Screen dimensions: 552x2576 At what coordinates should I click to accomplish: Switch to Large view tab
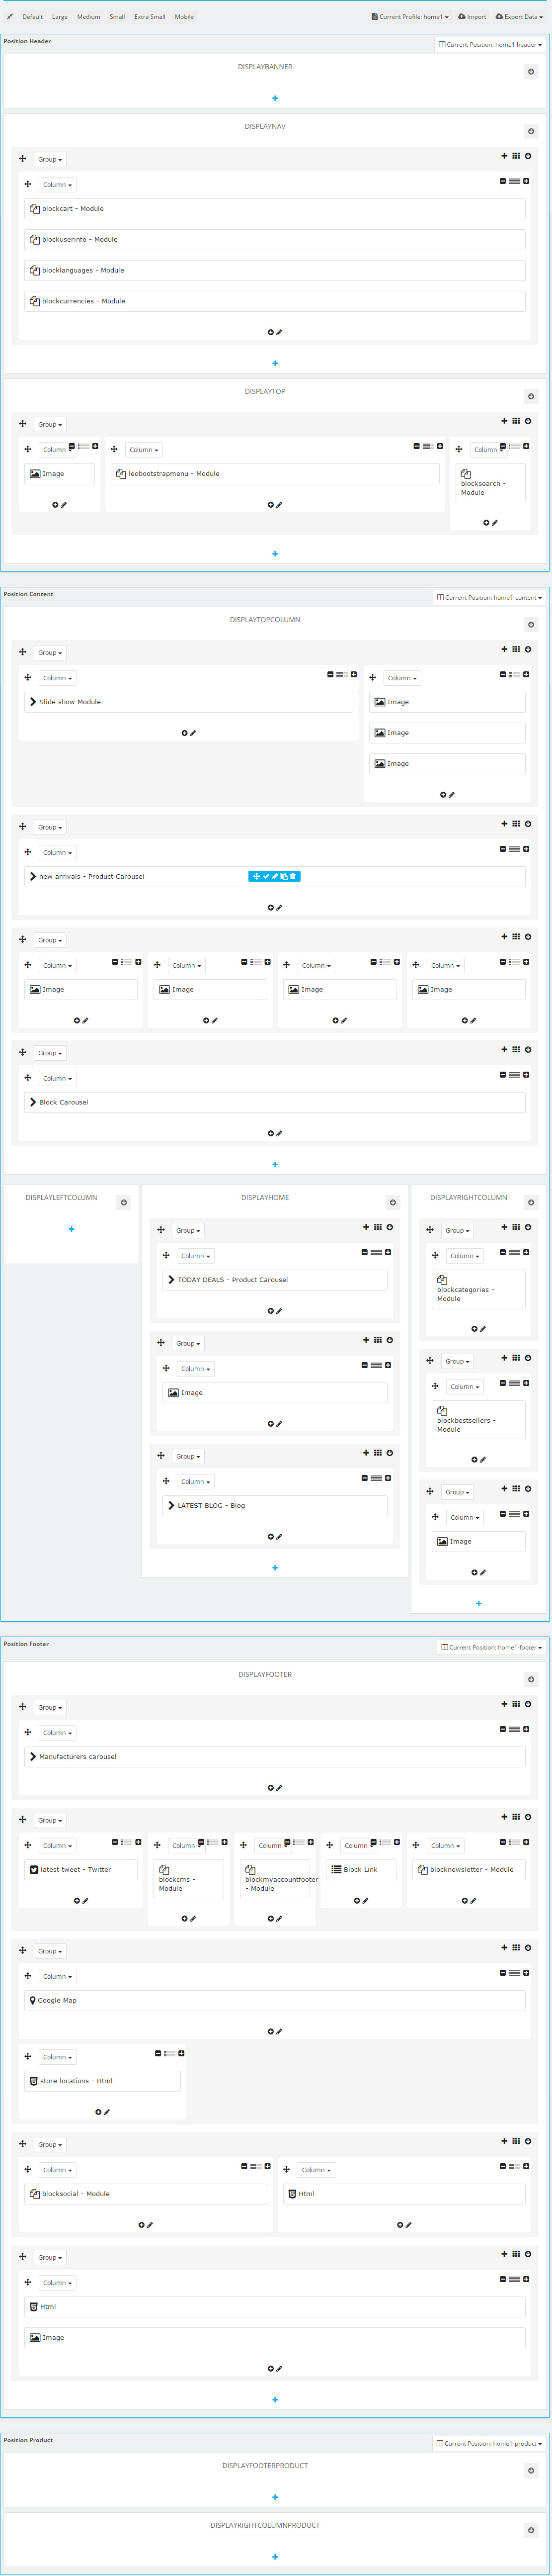pyautogui.click(x=60, y=17)
